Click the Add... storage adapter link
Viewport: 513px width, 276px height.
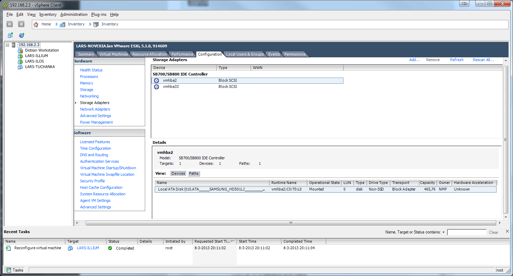tap(415, 60)
